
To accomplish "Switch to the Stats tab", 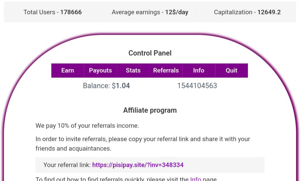I will tap(133, 70).
